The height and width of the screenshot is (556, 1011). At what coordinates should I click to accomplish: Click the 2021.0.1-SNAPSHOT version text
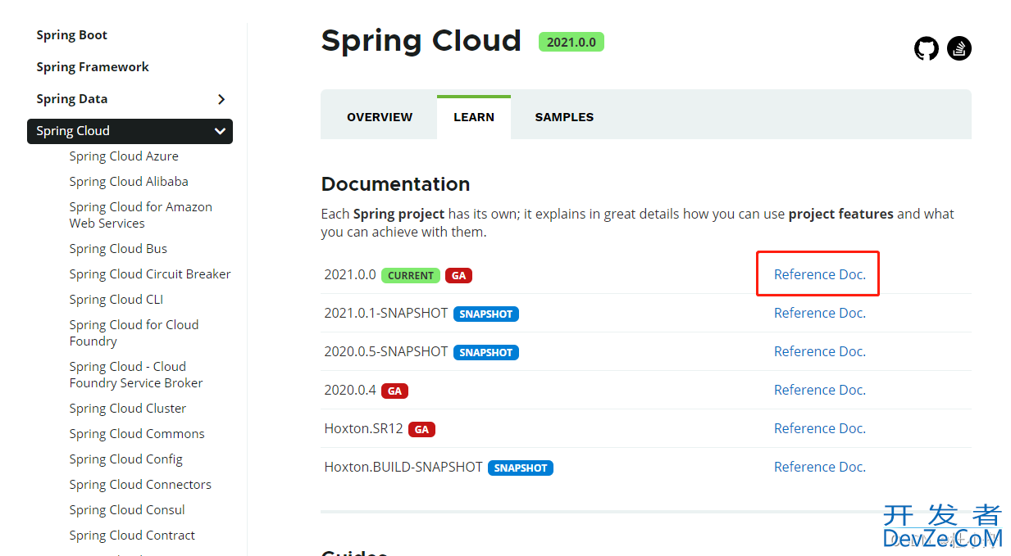pos(386,313)
